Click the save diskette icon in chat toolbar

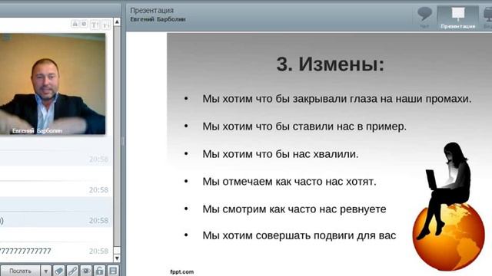pyautogui.click(x=113, y=271)
